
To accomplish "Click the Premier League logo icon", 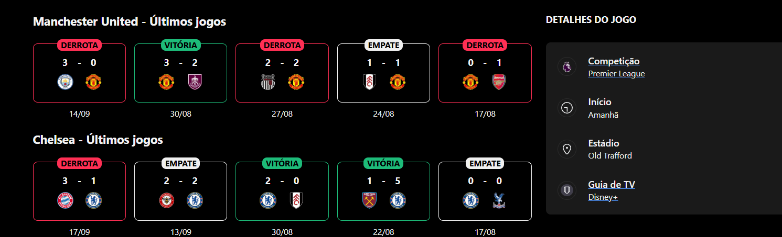I will pos(566,67).
